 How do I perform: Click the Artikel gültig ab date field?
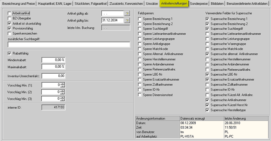113,13
